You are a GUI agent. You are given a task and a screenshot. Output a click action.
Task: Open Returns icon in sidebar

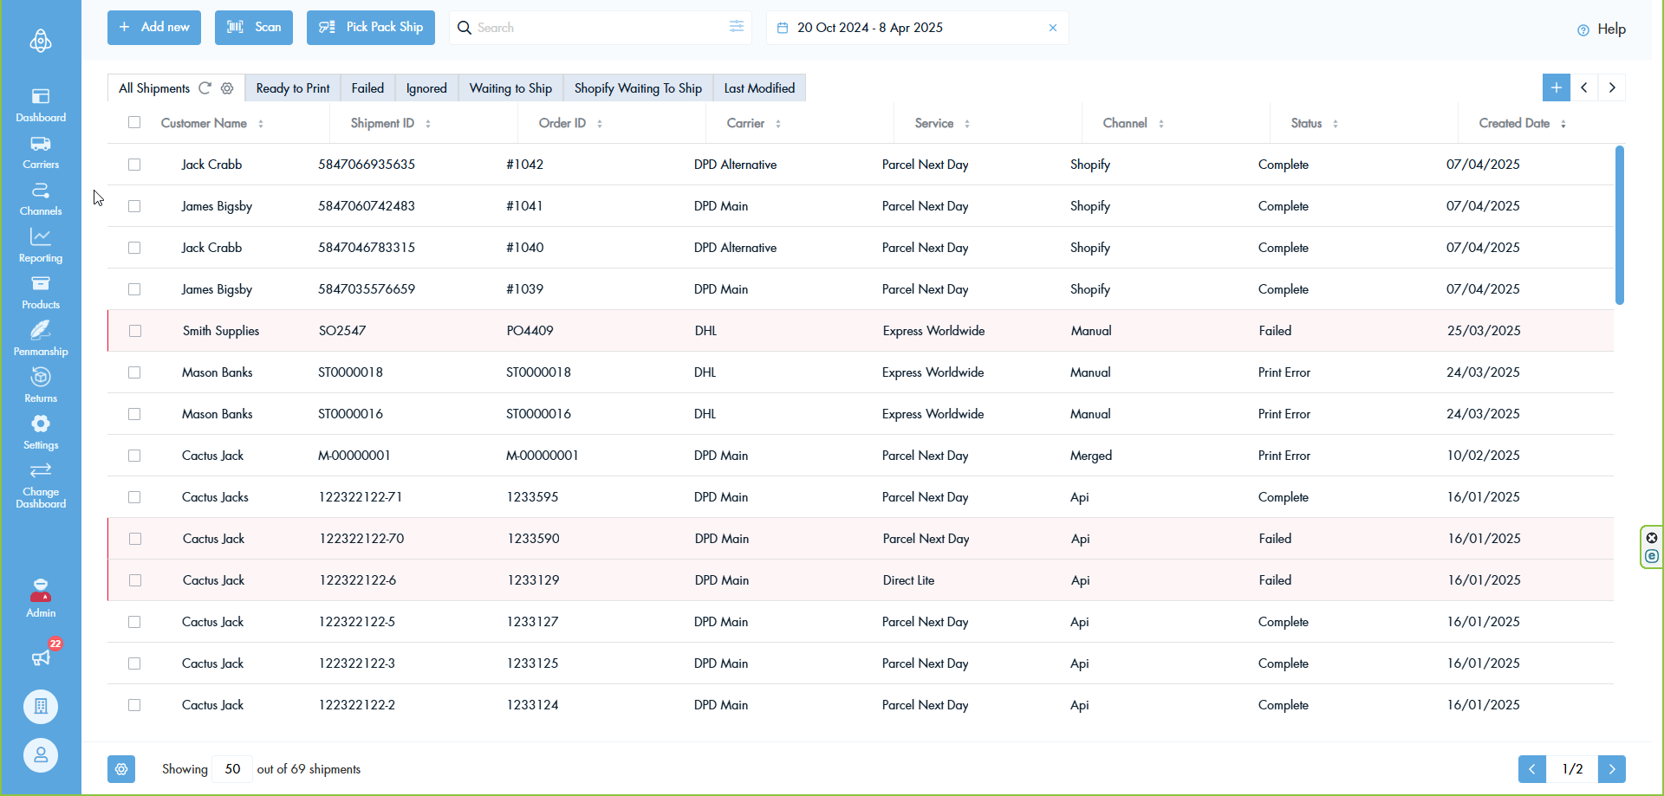(x=41, y=377)
